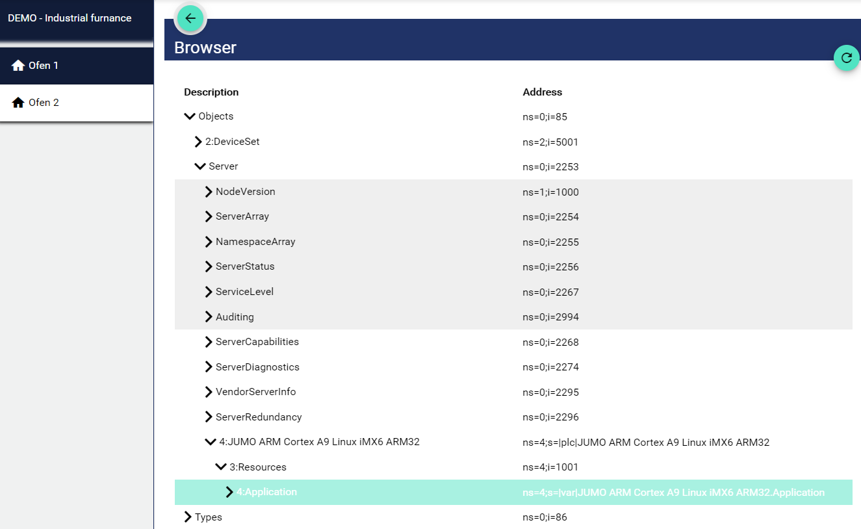Expand the highlighted 4:Application node

point(229,492)
